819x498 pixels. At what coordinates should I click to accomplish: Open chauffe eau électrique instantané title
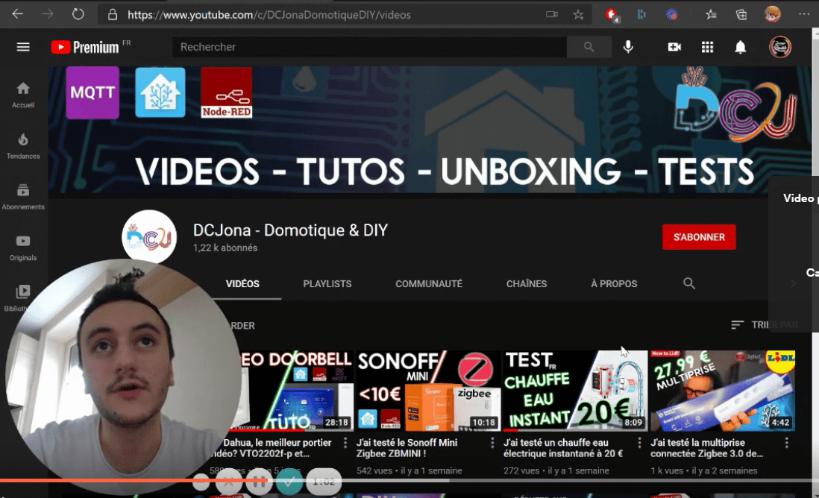click(x=563, y=448)
